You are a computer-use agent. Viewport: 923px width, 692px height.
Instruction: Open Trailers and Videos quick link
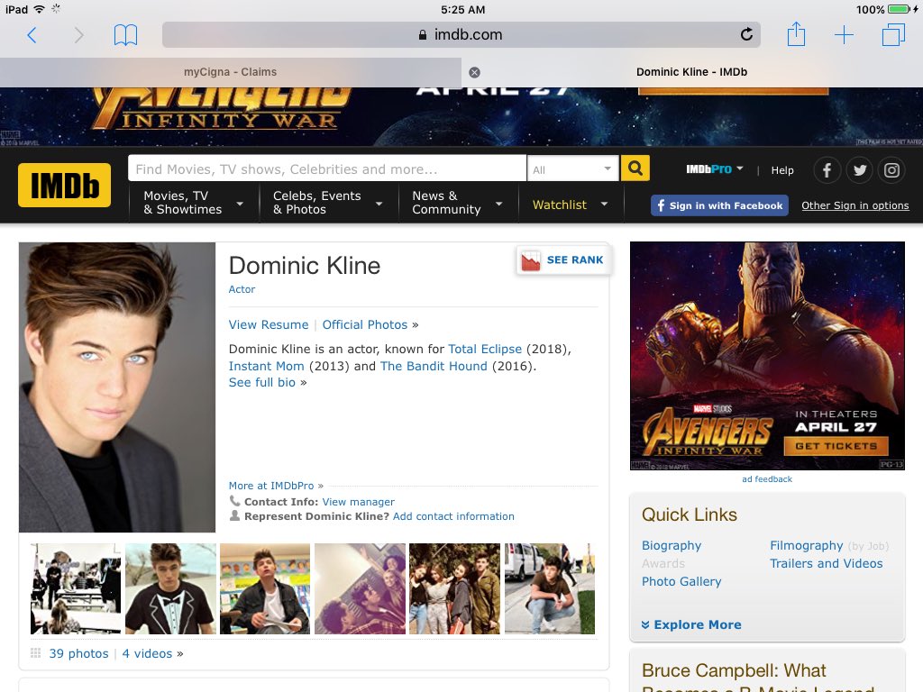tap(826, 563)
